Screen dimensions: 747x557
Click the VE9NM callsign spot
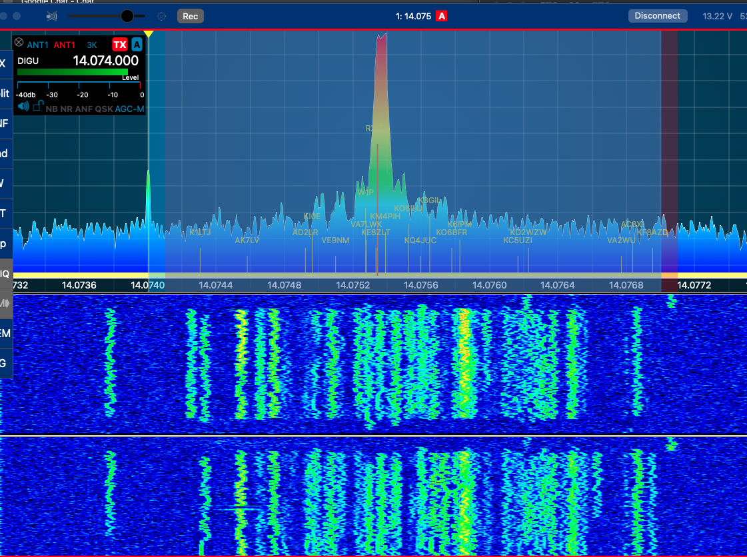coord(335,240)
